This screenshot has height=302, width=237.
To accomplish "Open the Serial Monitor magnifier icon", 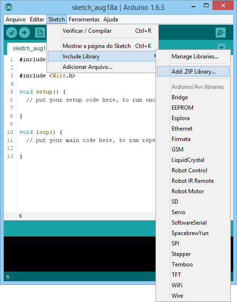I will pos(220,33).
